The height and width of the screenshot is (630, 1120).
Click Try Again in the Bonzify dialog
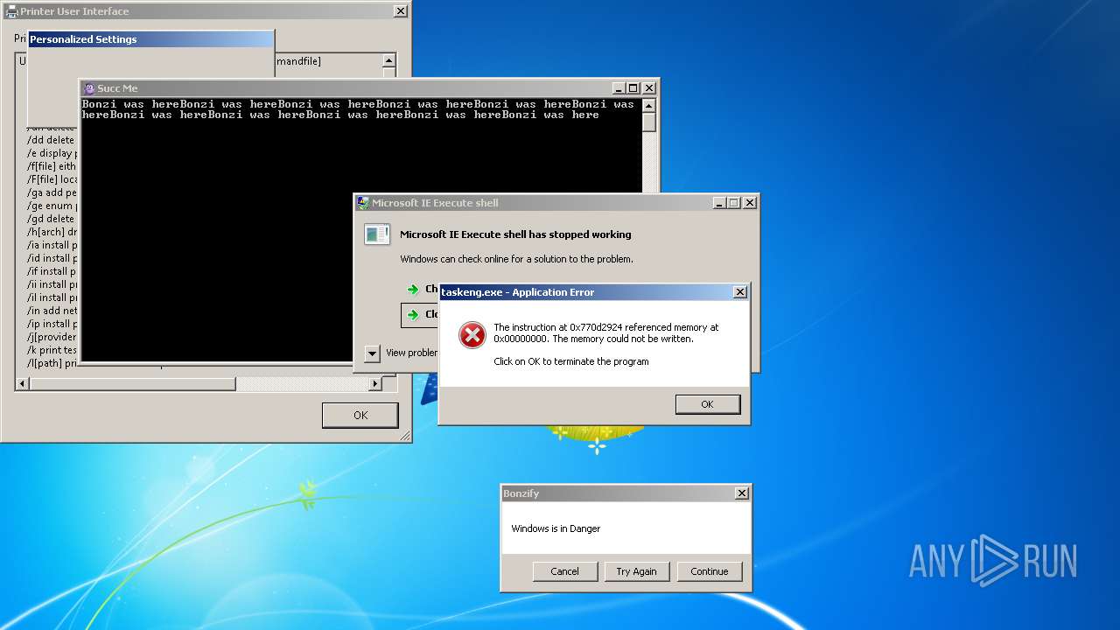pos(636,571)
